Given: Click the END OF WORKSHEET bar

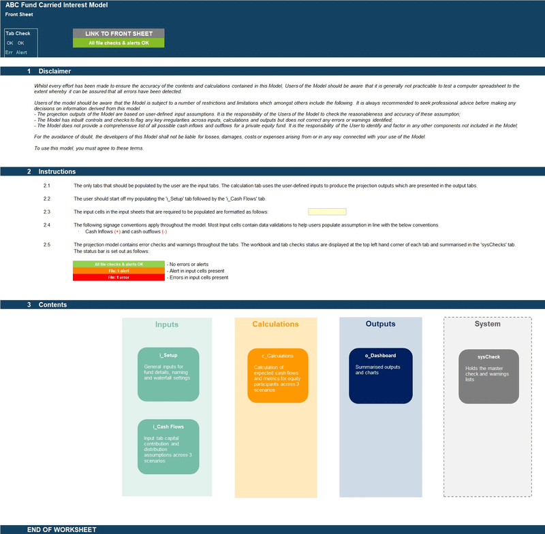Looking at the screenshot, I should click(x=61, y=529).
